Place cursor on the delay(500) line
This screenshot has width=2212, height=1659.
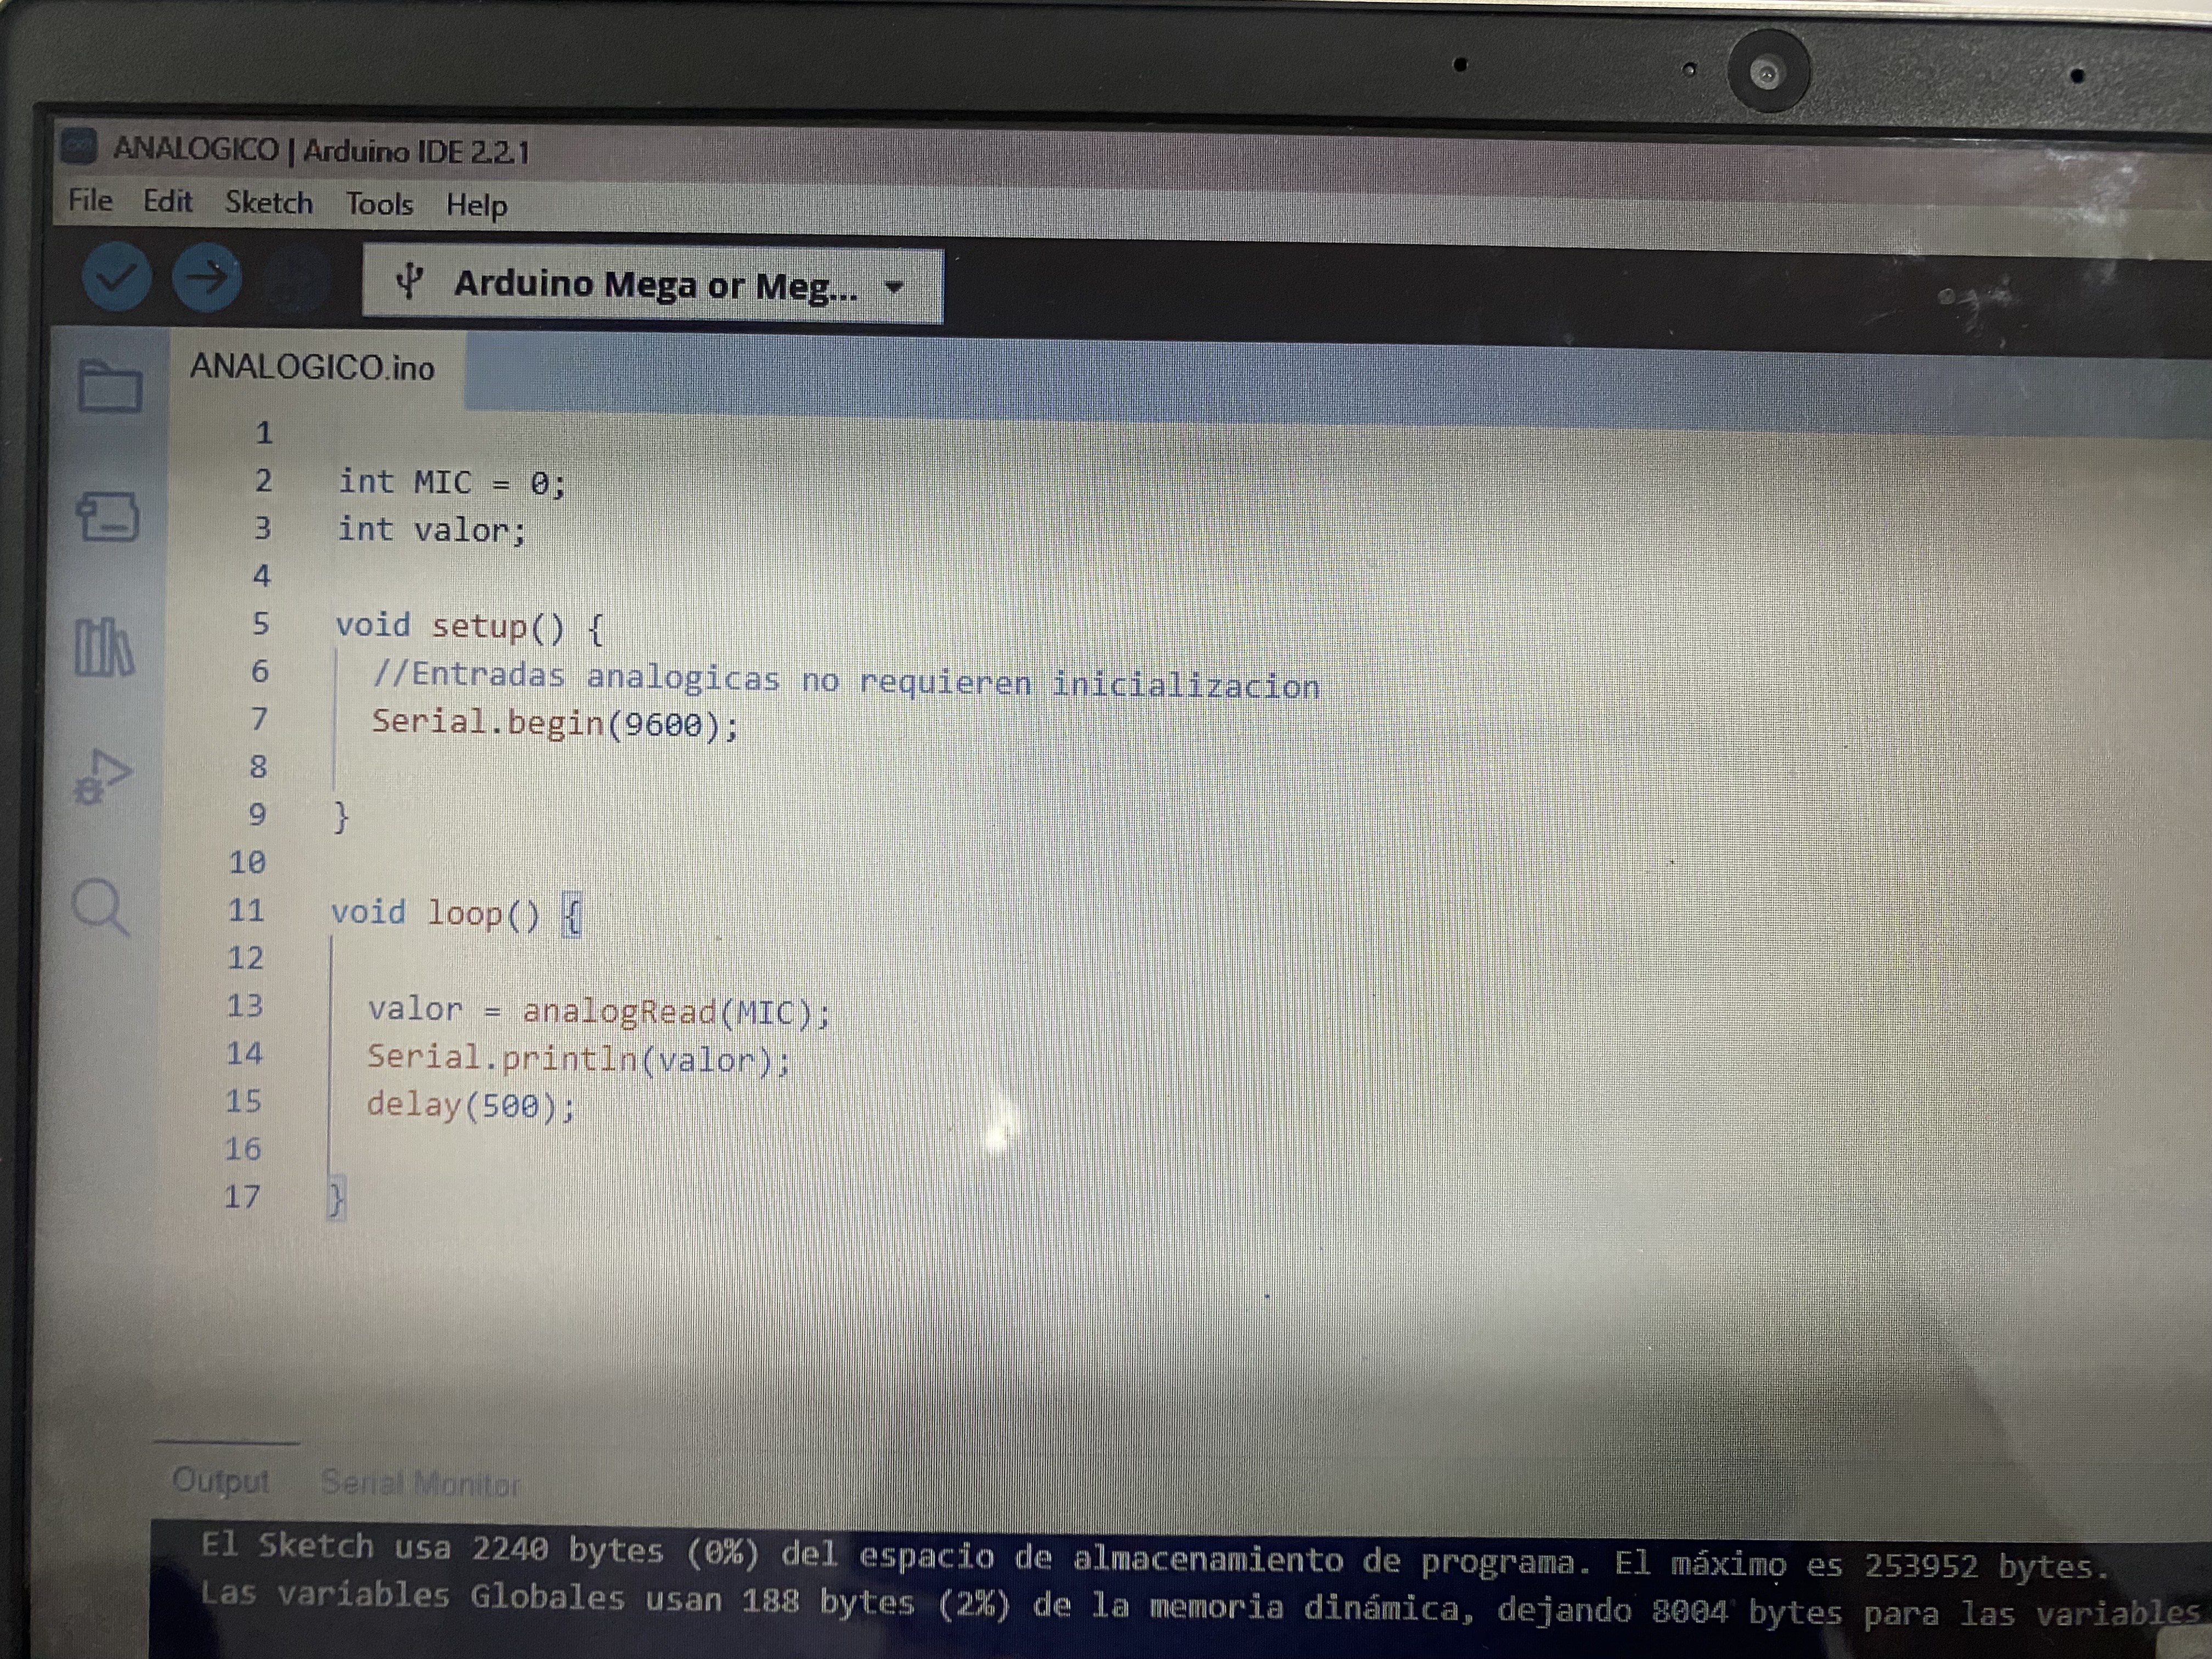point(470,1105)
